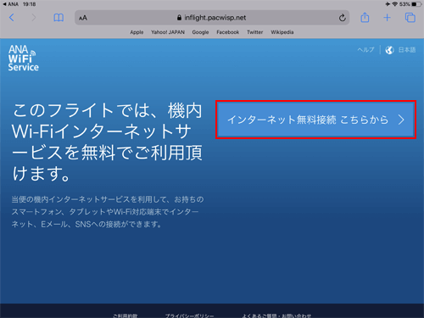Click the プライバシーポリシー footer link
Screen dimensions: 424x318
pyautogui.click(x=189, y=315)
